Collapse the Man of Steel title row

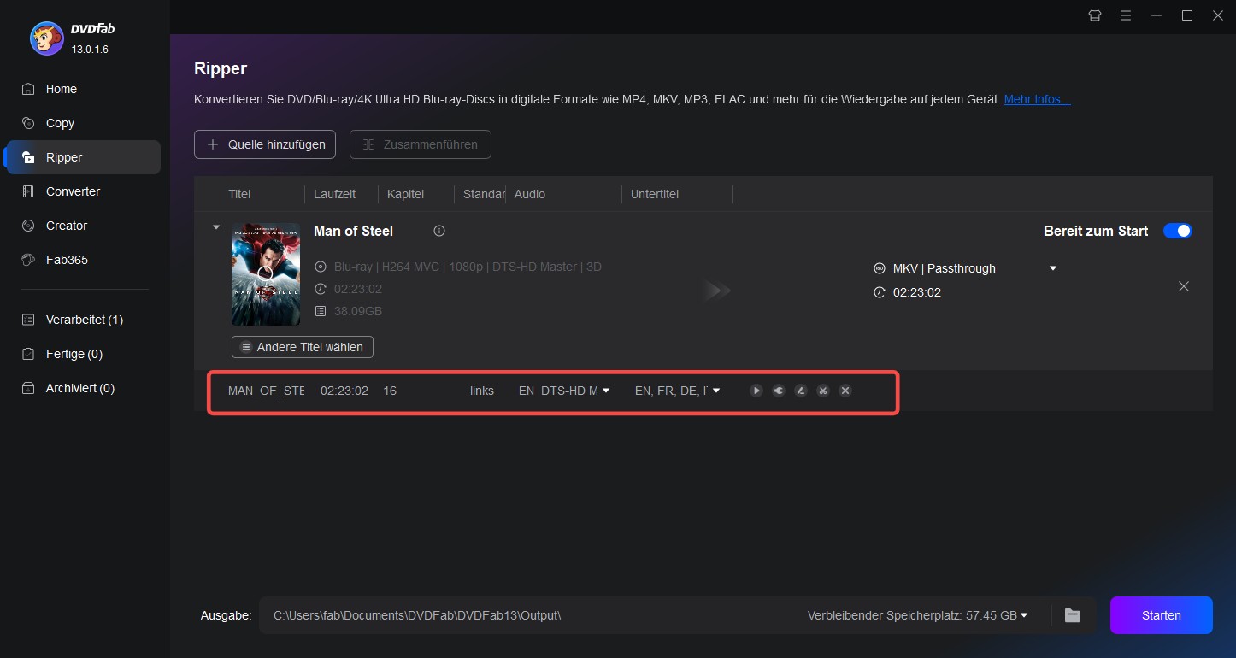(x=216, y=227)
